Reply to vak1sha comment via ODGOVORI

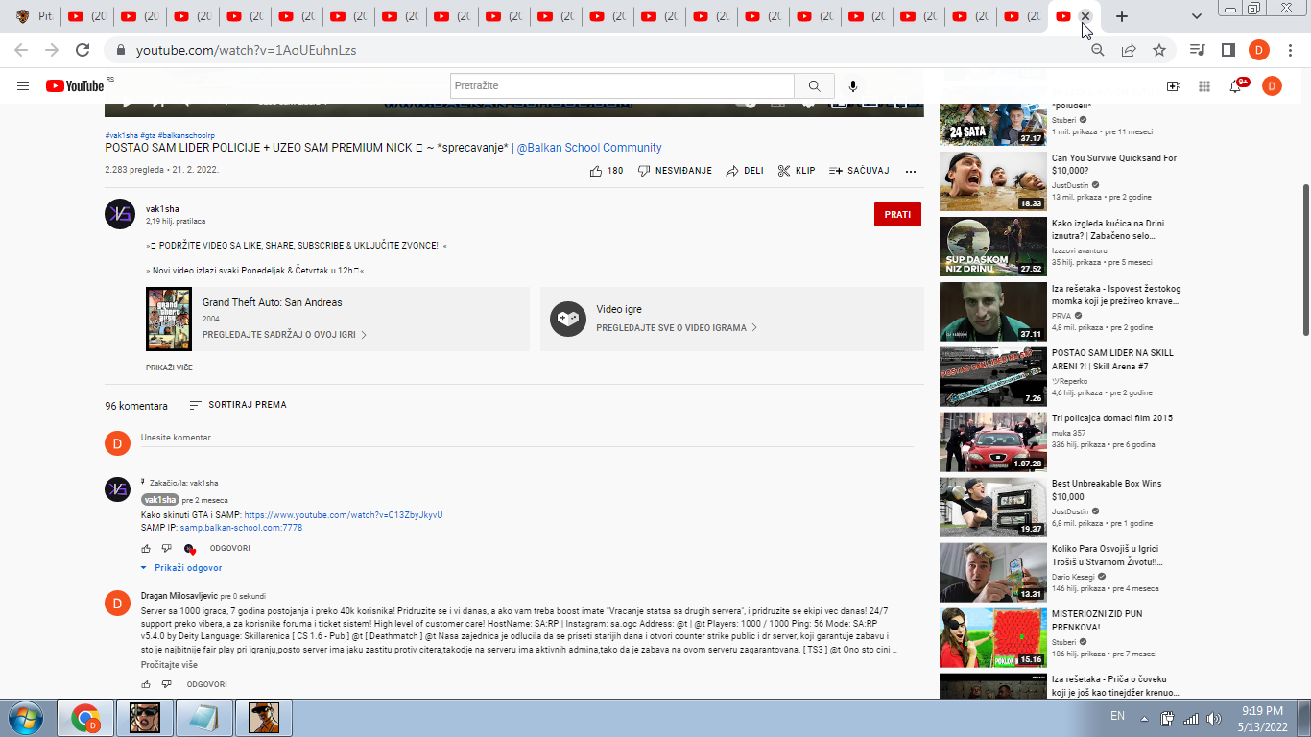pos(230,548)
